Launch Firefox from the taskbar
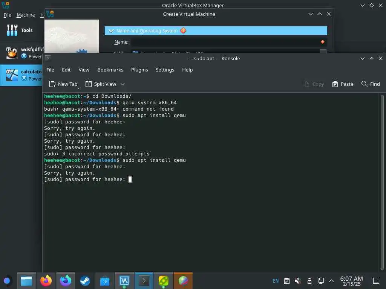Viewport: 386px width, 289px height. click(x=46, y=281)
